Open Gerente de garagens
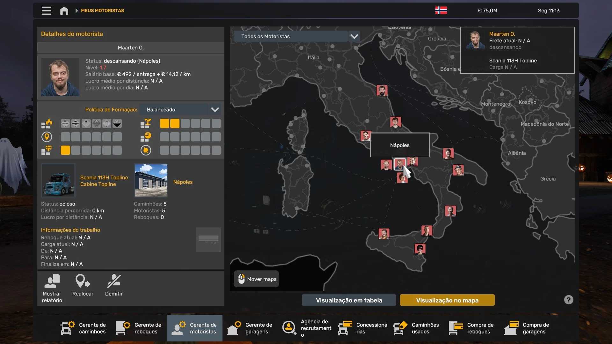 click(250, 328)
